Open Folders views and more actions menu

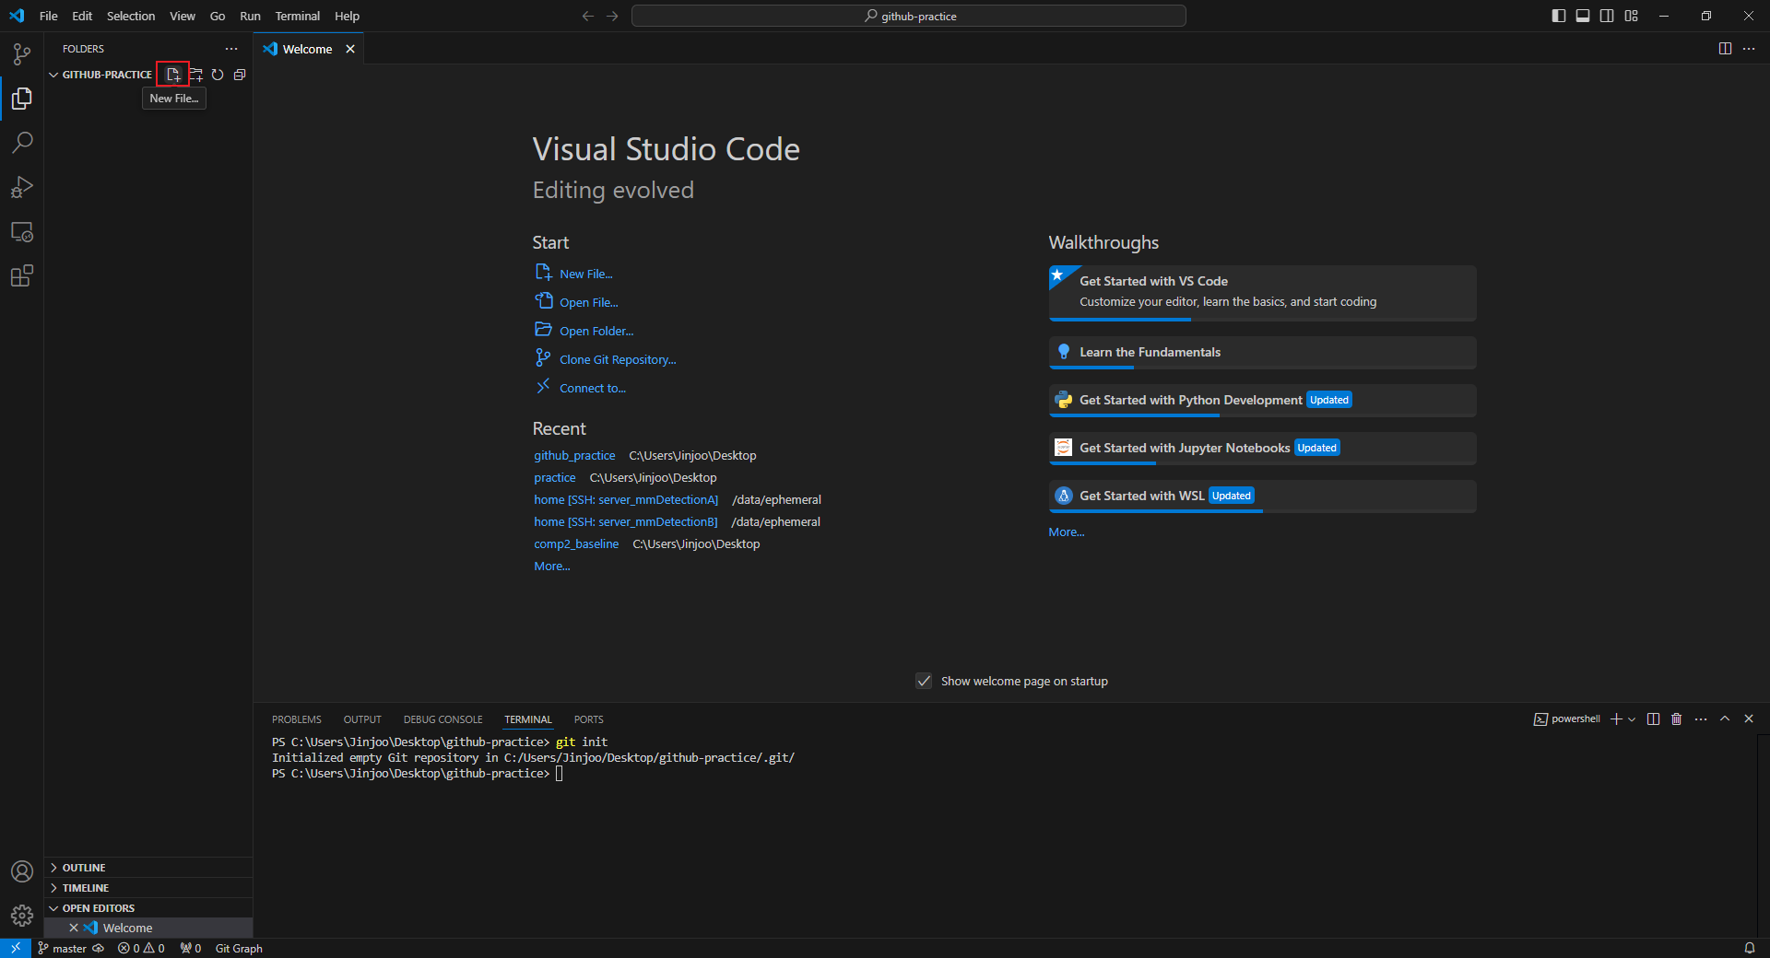pos(231,49)
